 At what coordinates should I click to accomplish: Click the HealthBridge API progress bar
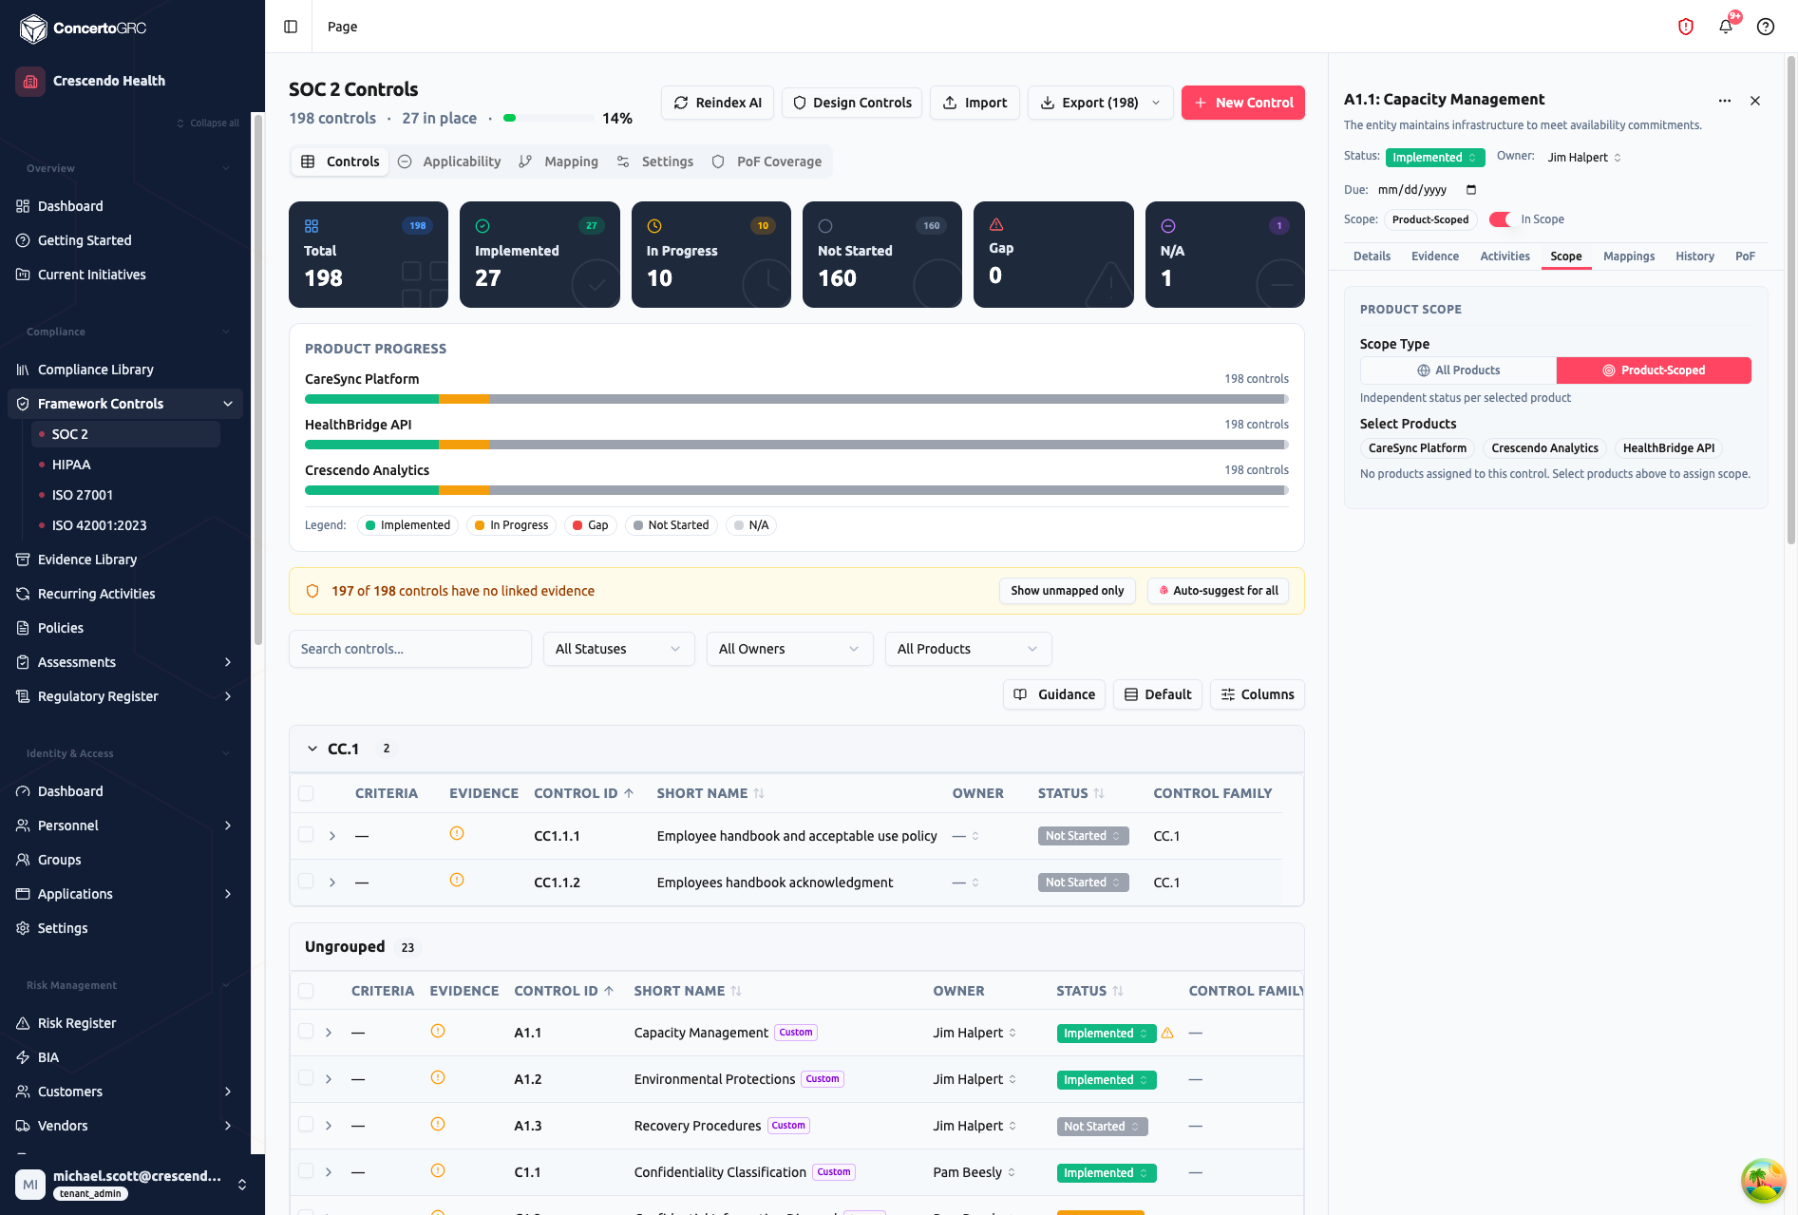(x=796, y=445)
